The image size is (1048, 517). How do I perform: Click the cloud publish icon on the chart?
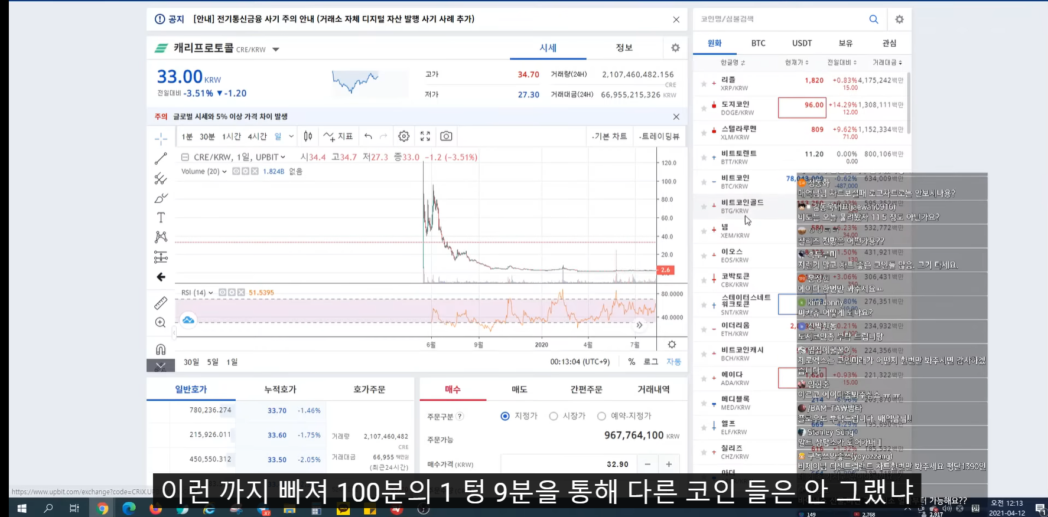[x=188, y=320]
